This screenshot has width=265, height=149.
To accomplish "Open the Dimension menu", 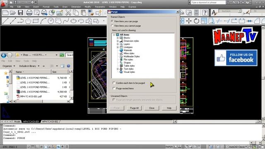I will pos(76,7).
